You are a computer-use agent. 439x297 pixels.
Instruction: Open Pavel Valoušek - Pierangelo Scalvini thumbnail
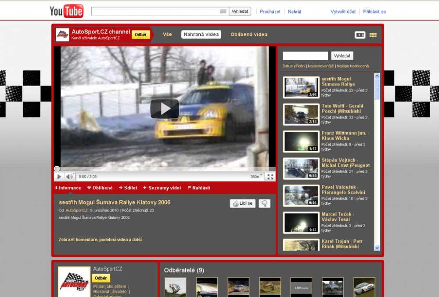click(301, 196)
